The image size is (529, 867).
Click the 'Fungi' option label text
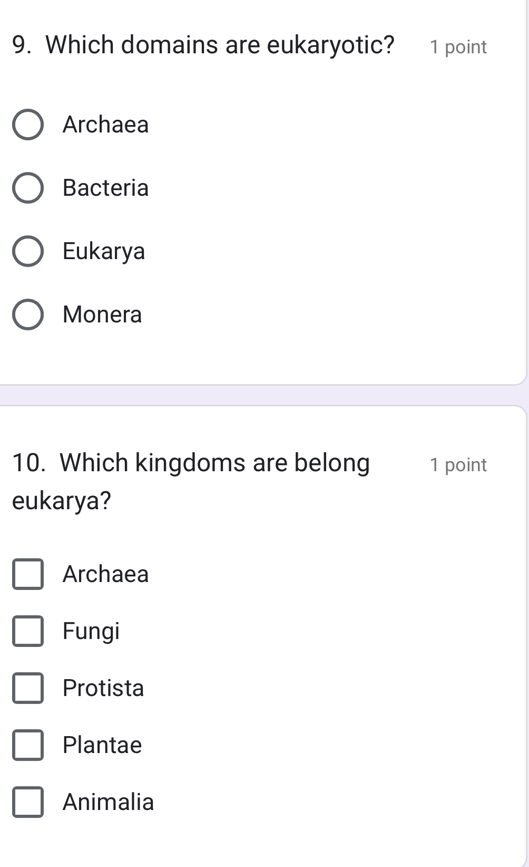pos(91,631)
